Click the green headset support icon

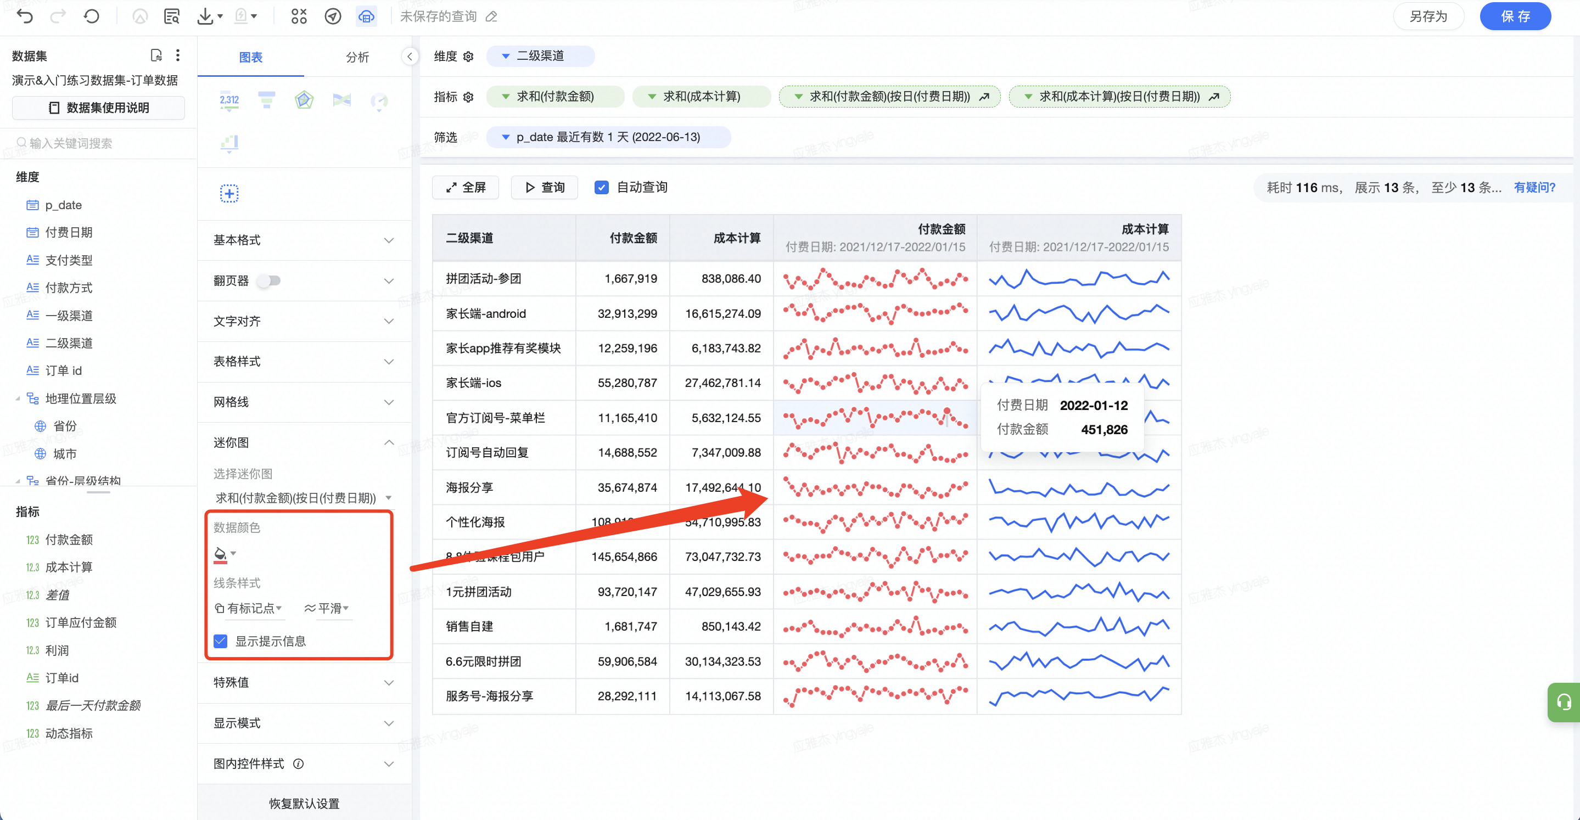[x=1564, y=701]
